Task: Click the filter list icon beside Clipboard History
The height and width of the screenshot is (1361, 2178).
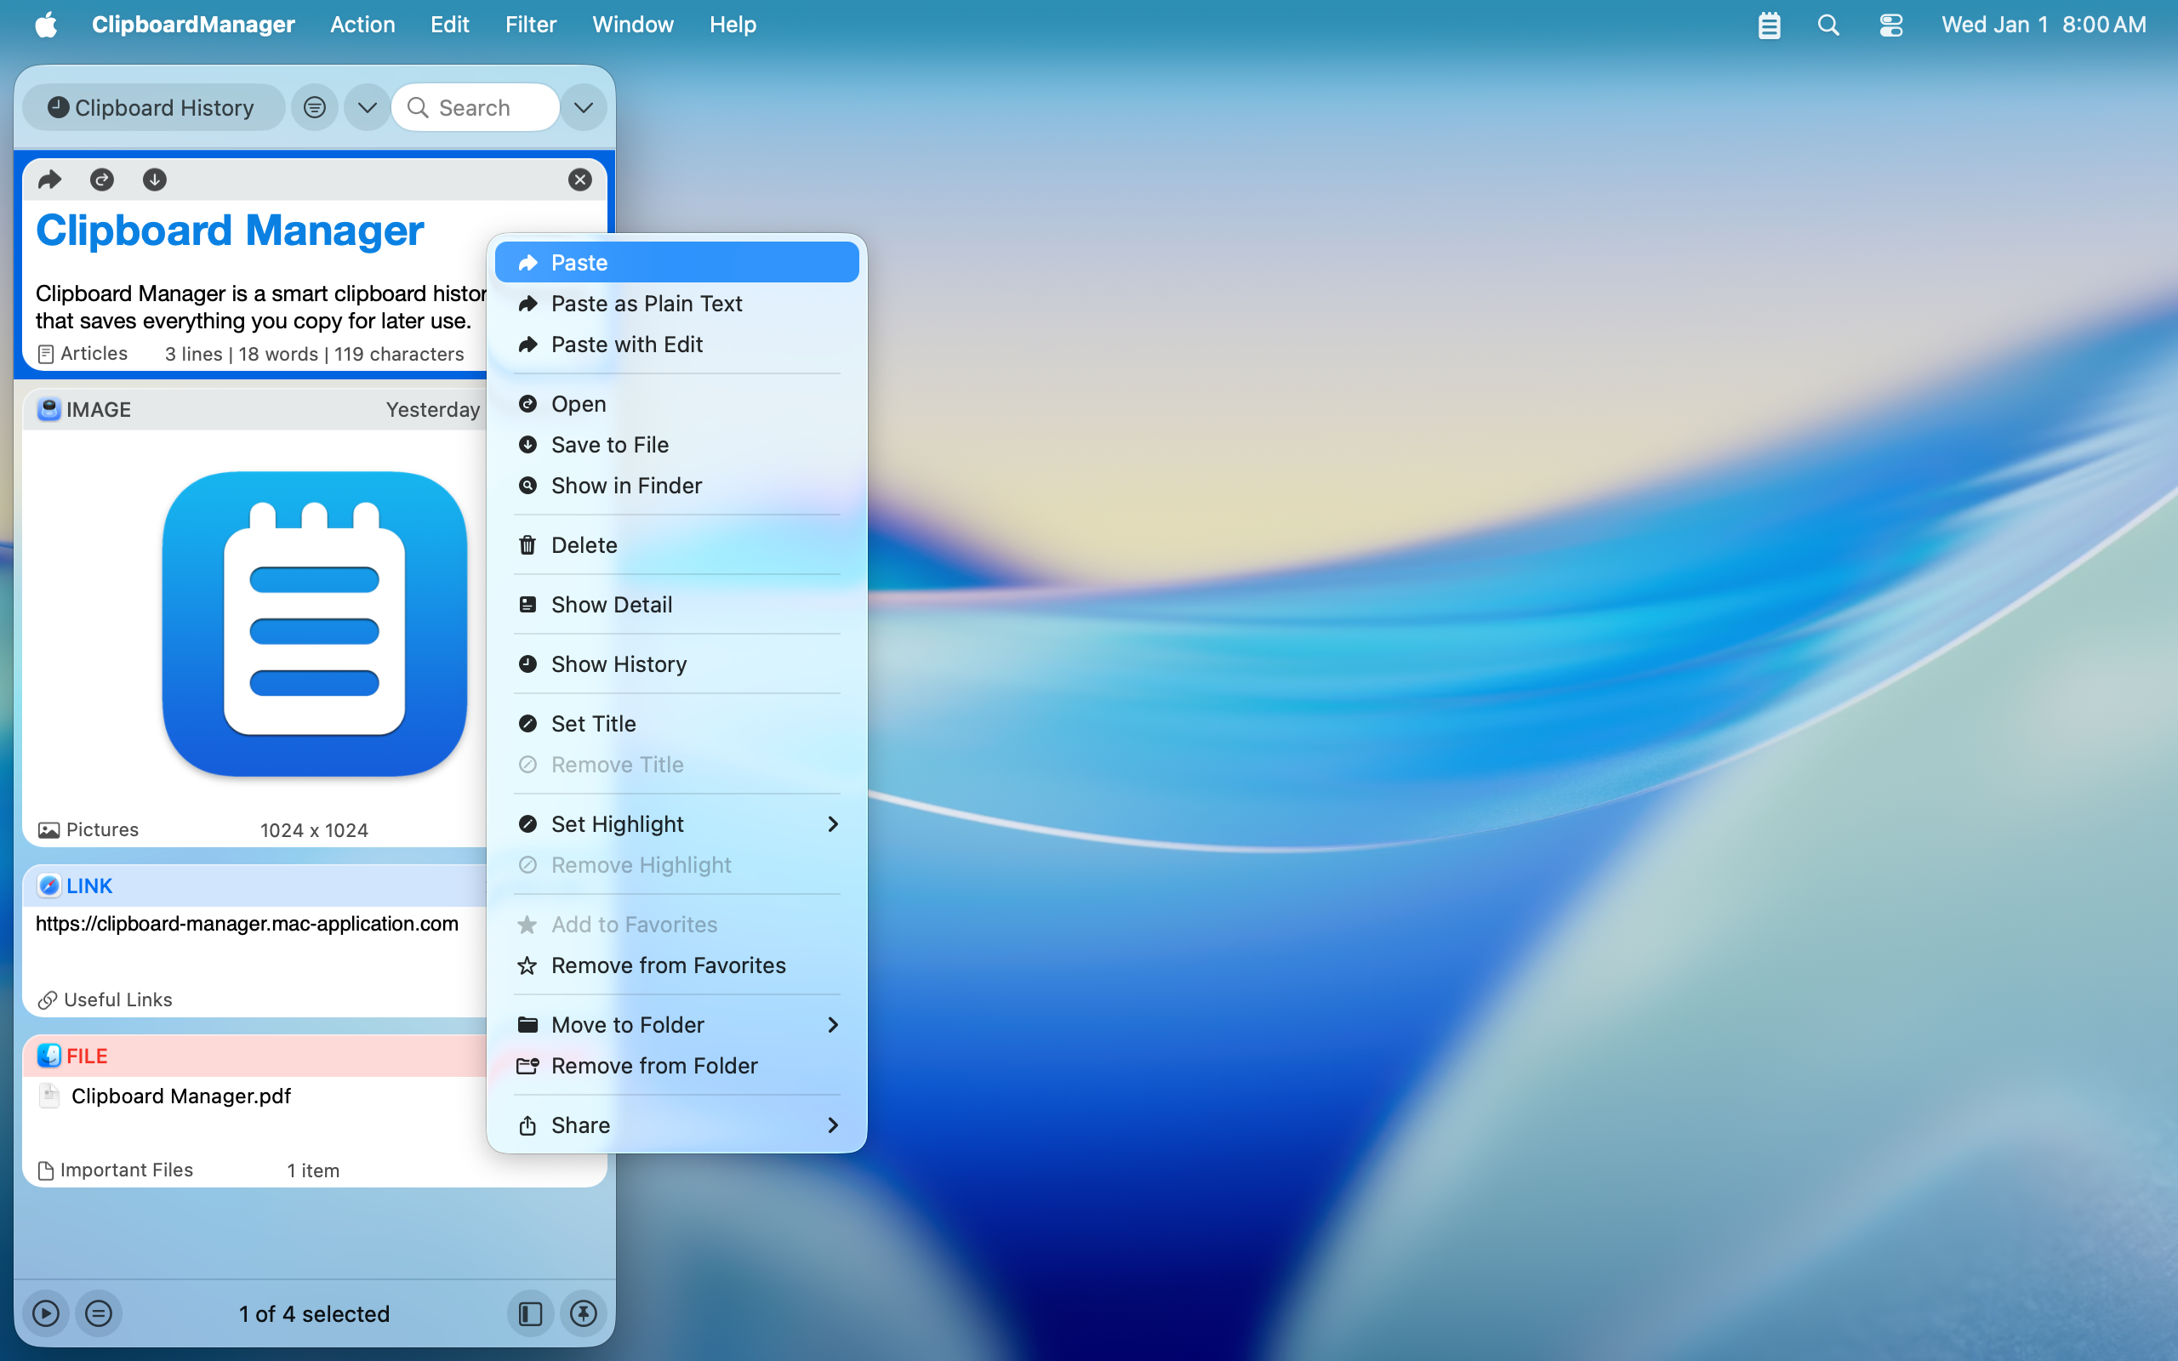Action: coord(314,108)
